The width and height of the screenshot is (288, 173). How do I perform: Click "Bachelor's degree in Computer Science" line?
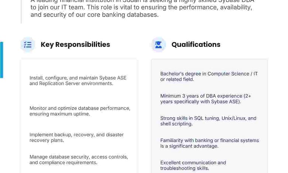[209, 74]
